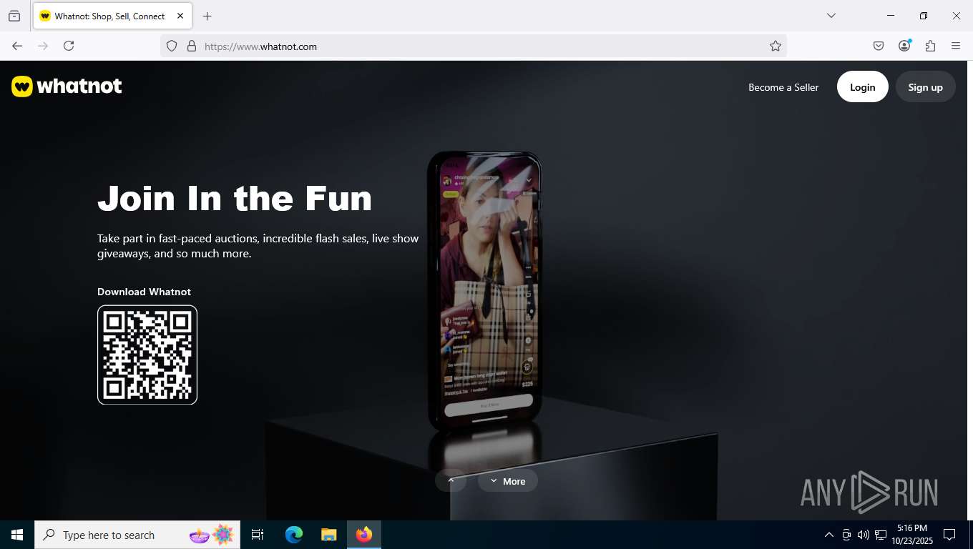973x549 pixels.
Task: Click the Sign up button
Action: pyautogui.click(x=926, y=86)
